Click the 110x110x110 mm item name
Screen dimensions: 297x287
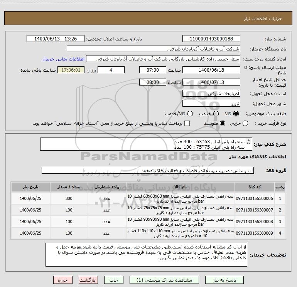coord(181,233)
